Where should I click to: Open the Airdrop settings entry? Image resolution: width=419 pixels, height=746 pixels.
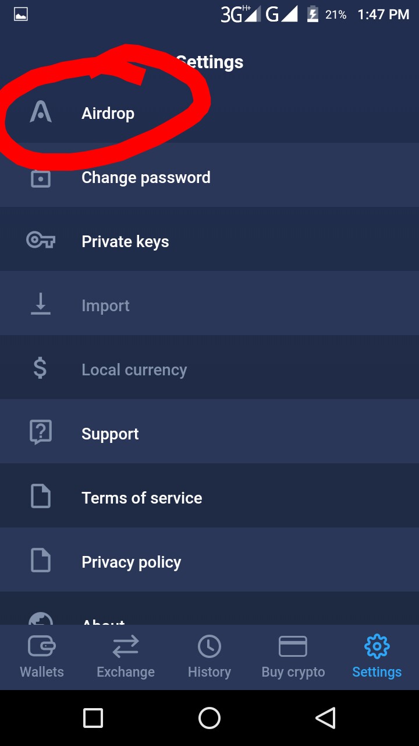[x=108, y=113]
